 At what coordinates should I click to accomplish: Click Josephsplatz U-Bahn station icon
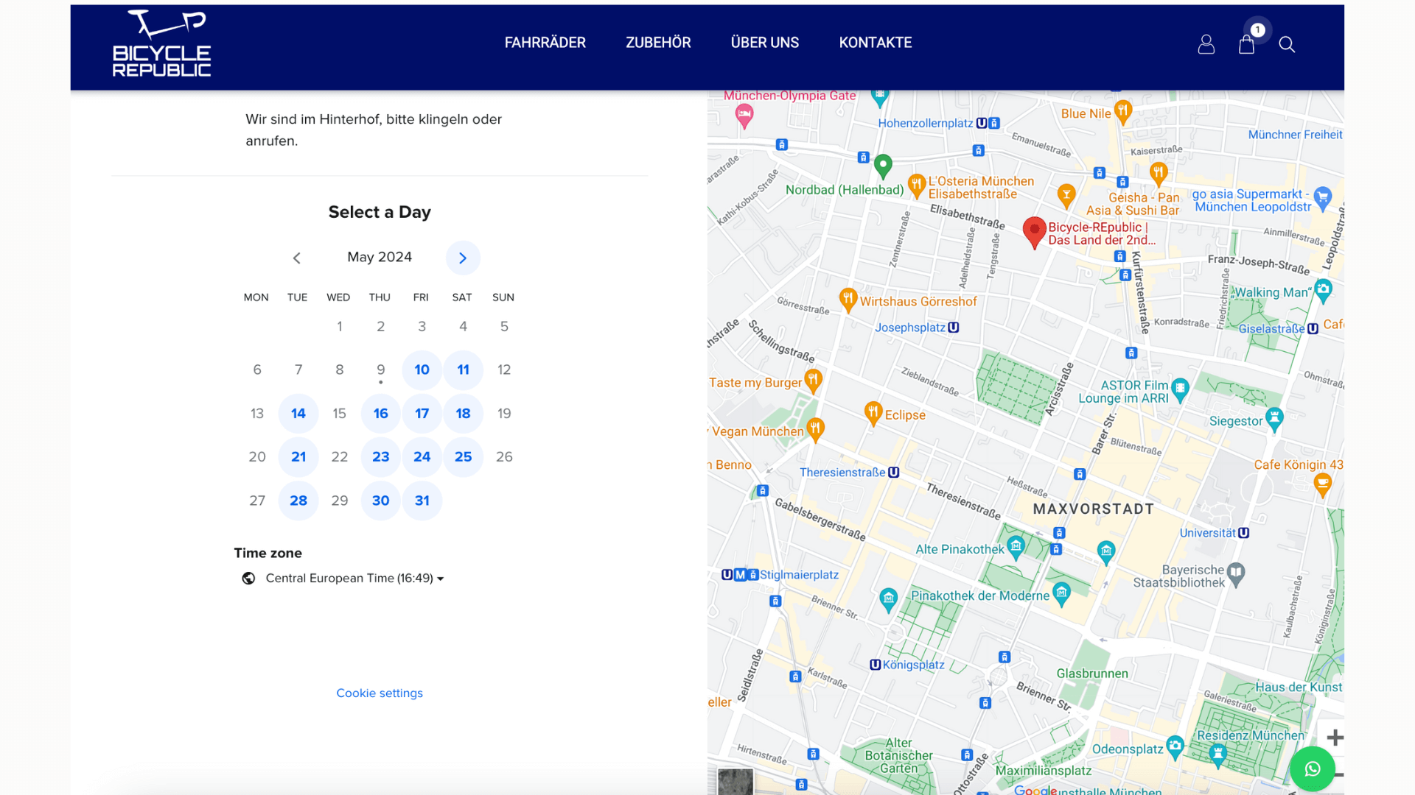coord(954,328)
